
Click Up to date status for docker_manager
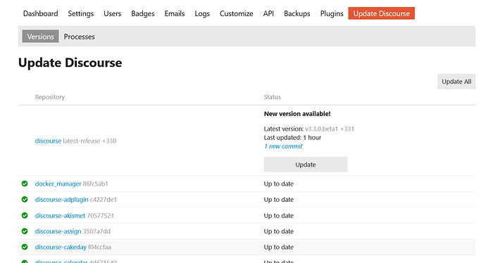(x=279, y=184)
